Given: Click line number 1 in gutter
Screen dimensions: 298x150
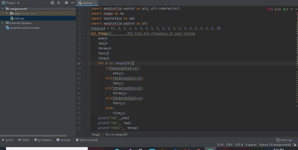Looking at the screenshot, I should coord(80,8).
